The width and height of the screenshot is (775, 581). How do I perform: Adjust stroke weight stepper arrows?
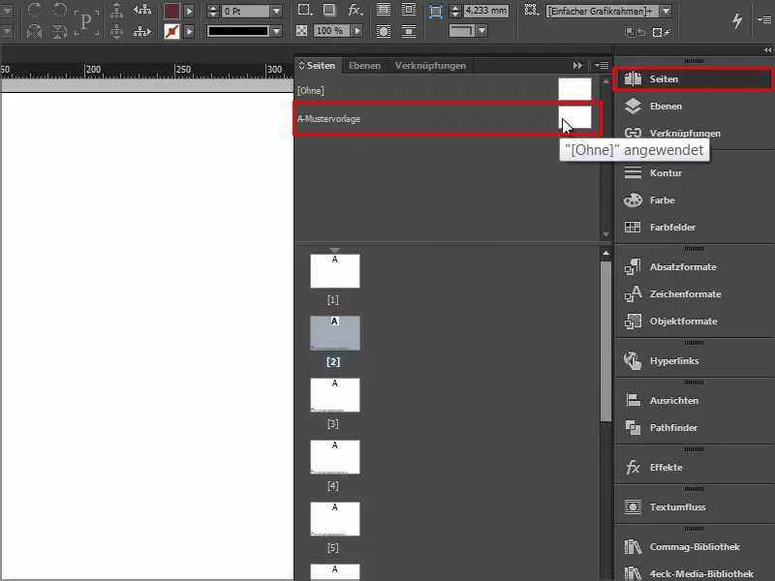coord(213,11)
